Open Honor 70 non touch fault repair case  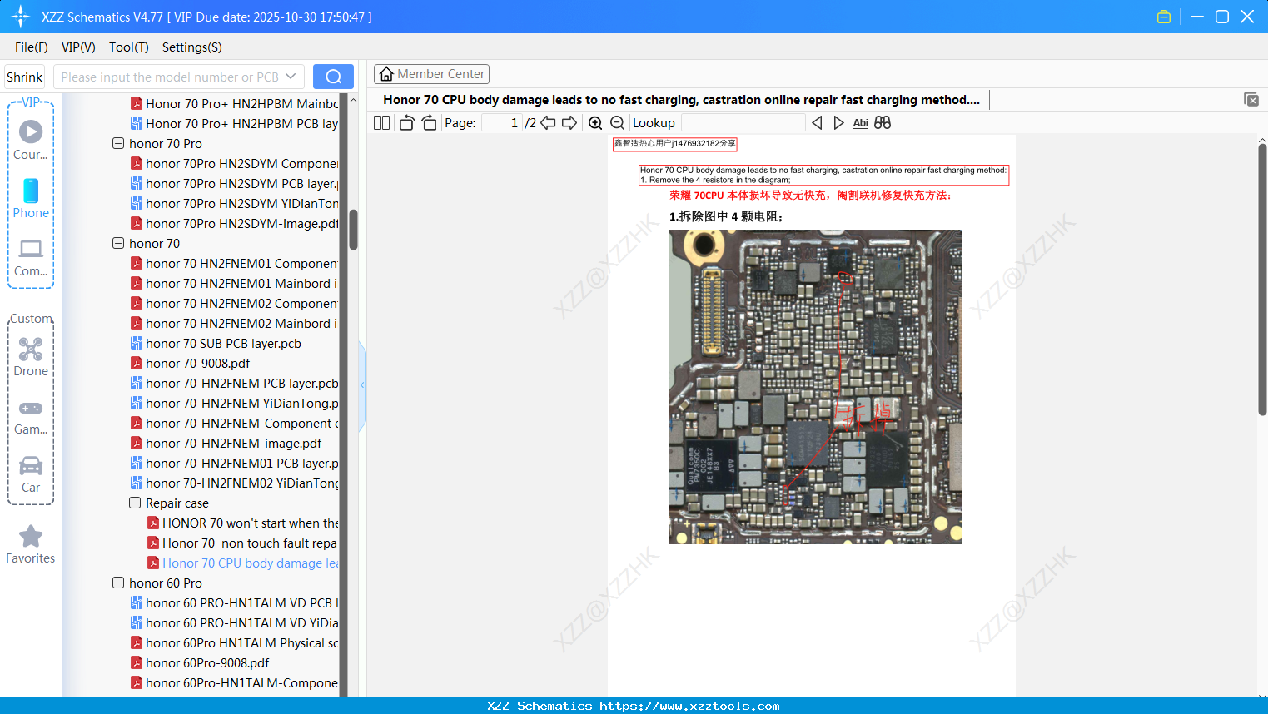click(x=242, y=543)
